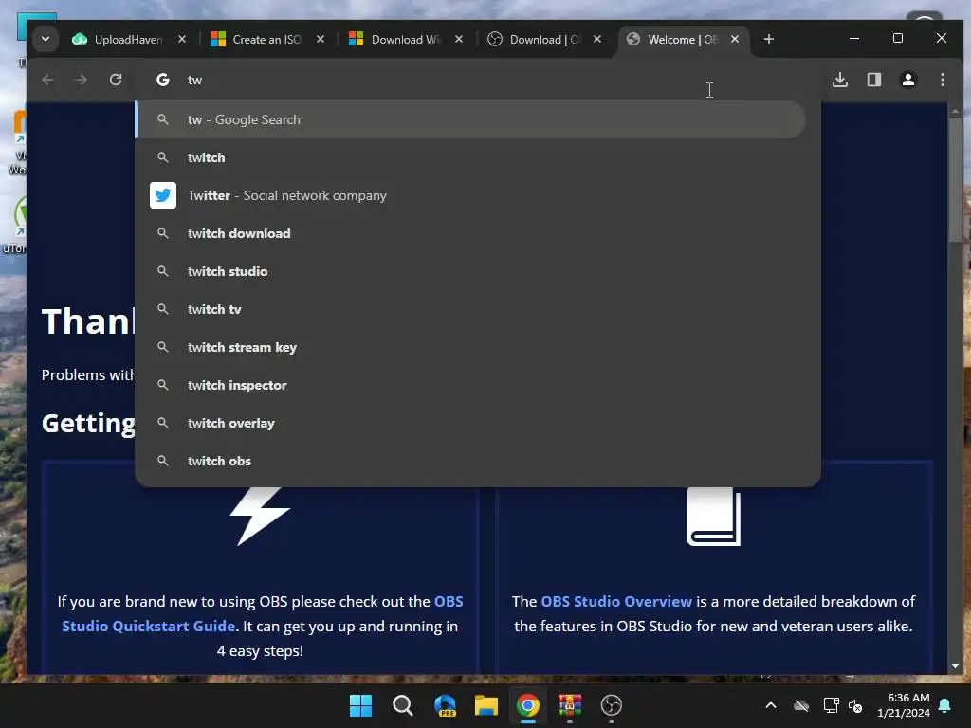Viewport: 971px width, 728px height.
Task: Go forward to next page
Action: coord(82,80)
